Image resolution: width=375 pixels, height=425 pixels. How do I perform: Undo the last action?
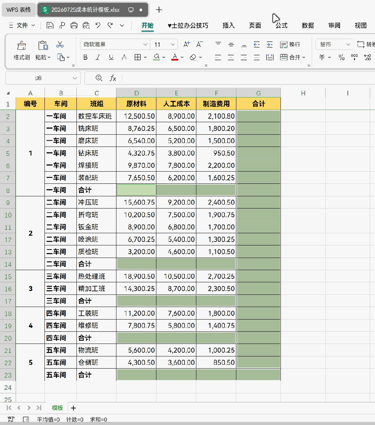pyautogui.click(x=98, y=25)
